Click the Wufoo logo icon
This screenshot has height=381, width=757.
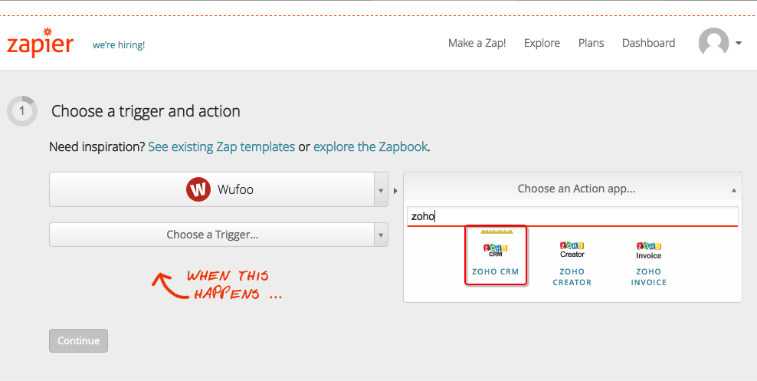tap(198, 189)
